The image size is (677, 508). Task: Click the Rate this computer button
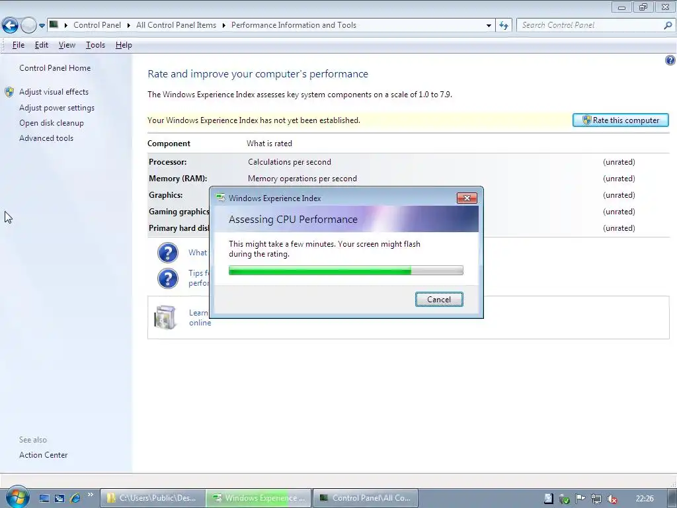(620, 120)
